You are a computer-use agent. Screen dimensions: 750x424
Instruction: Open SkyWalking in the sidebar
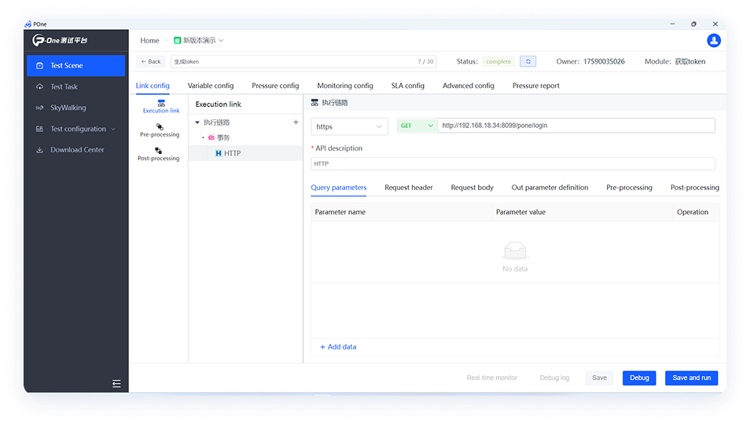[x=68, y=108]
